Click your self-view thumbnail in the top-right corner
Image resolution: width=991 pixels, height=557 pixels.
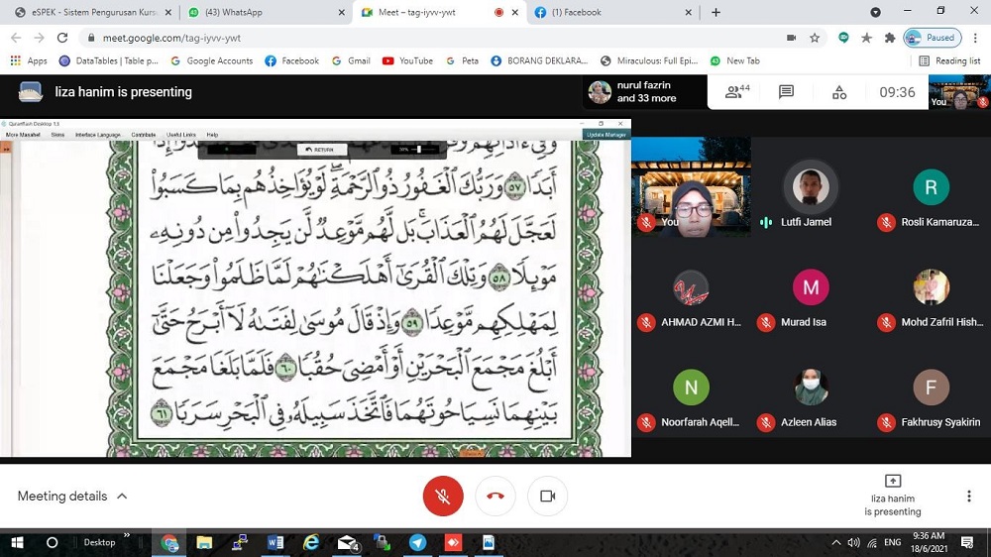(x=958, y=92)
